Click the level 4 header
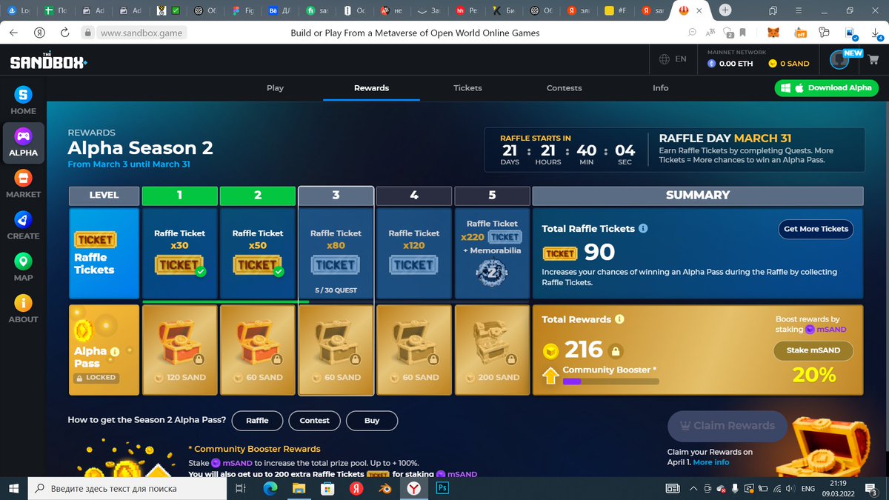Viewport: 889px width, 500px height. pyautogui.click(x=414, y=196)
